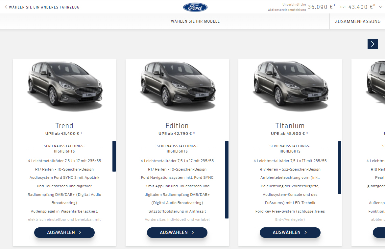Click 'Außenspiegel in Wagenfarbe lackiert,' text
The height and width of the screenshot is (249, 385).
(x=64, y=211)
